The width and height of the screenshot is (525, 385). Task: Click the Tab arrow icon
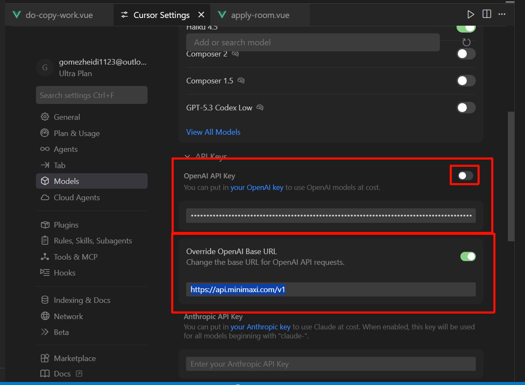click(x=45, y=165)
